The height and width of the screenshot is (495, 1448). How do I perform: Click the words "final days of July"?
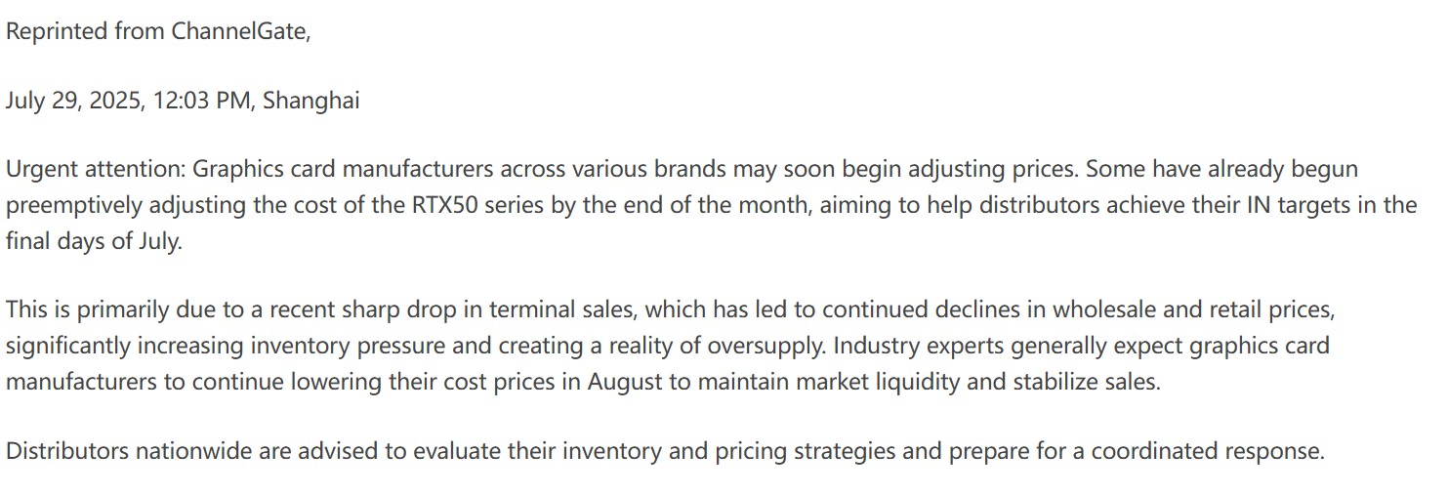(93, 241)
